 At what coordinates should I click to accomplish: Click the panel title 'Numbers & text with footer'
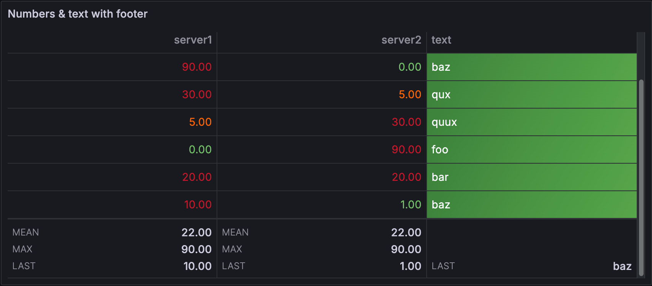click(x=78, y=14)
